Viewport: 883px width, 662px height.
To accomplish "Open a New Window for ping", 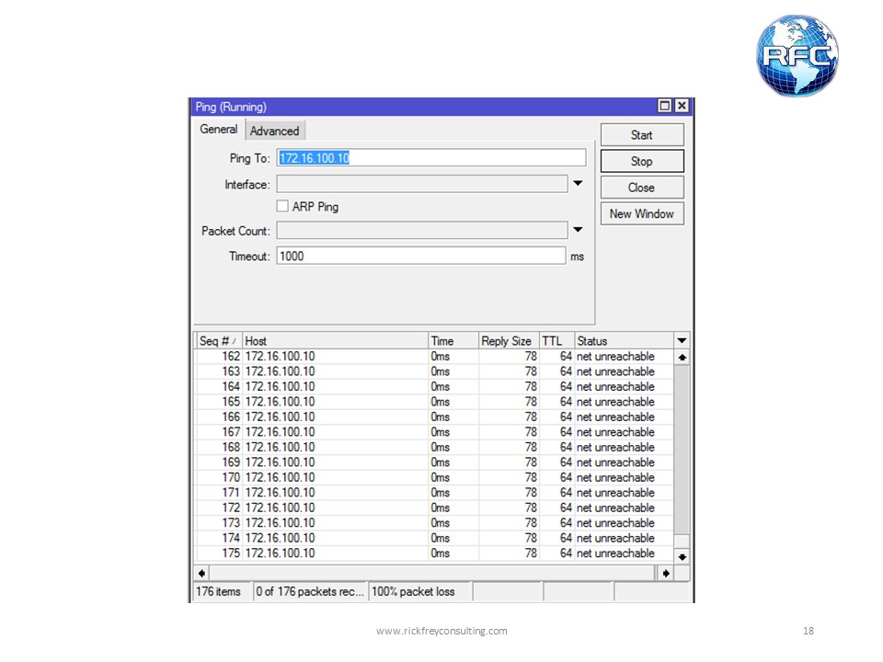I will 642,214.
